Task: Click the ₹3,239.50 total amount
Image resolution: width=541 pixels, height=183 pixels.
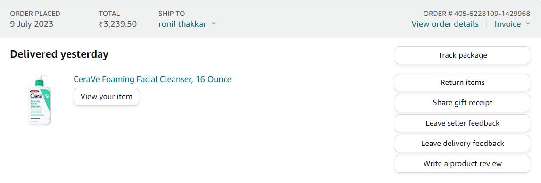Action: coord(117,24)
